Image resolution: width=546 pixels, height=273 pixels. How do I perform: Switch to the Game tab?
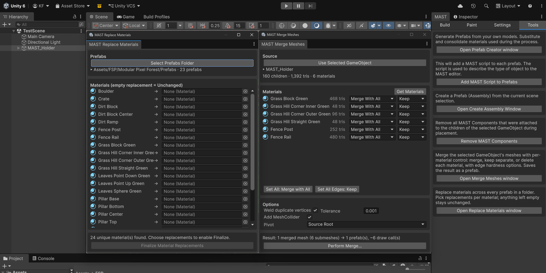click(x=126, y=17)
